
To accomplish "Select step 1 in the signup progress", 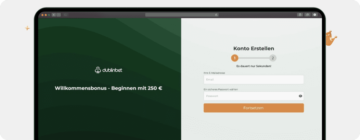I will coord(235,58).
